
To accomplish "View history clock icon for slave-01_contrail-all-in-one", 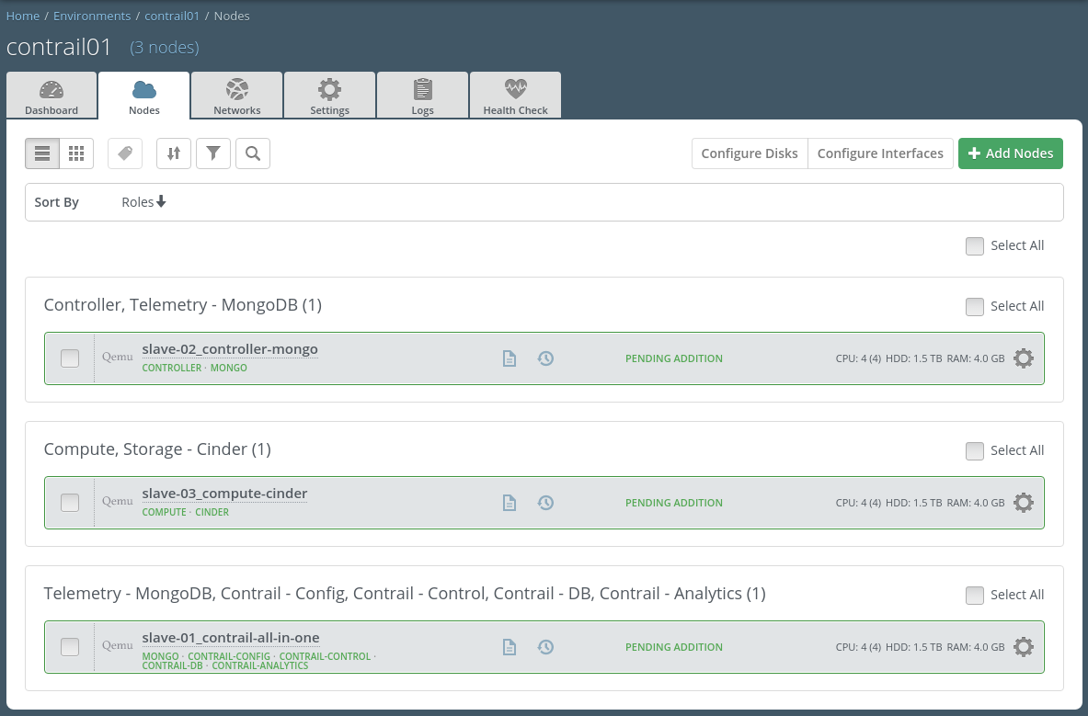I will tap(545, 647).
